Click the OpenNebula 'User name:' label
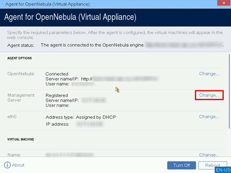This screenshot has width=231, height=173. coord(57,84)
